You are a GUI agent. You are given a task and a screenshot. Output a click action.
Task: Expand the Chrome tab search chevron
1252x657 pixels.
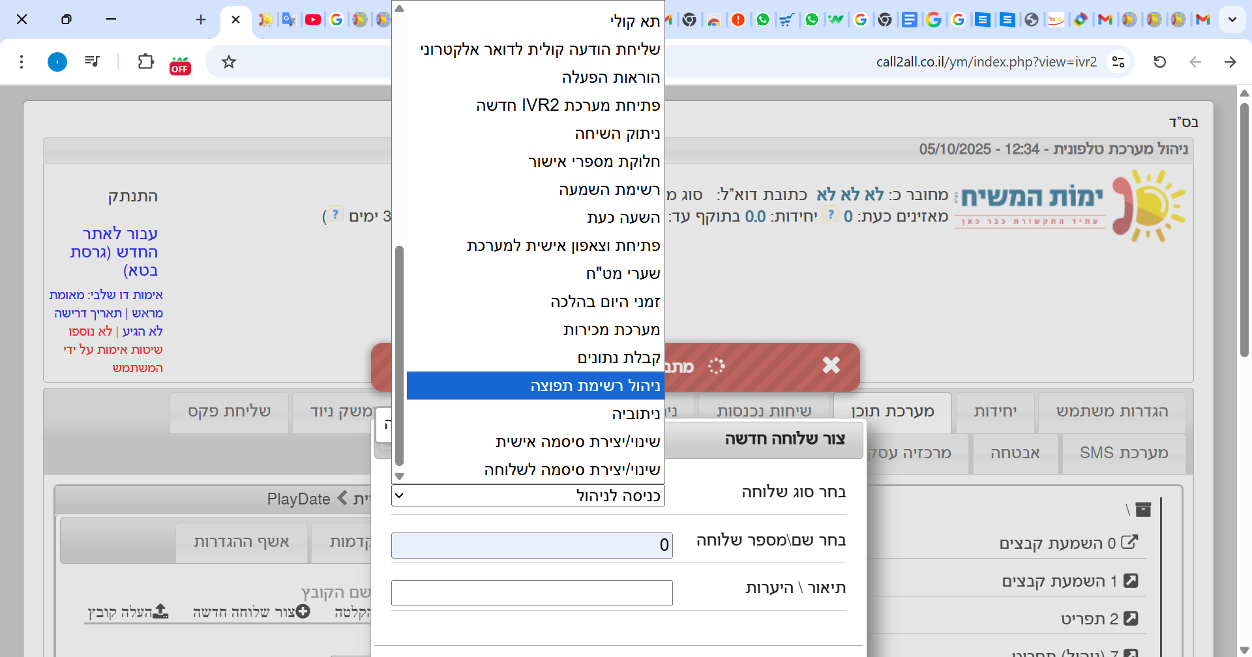(x=1232, y=20)
